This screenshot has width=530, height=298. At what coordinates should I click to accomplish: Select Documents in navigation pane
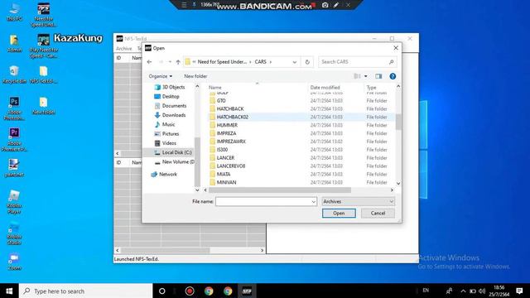[170, 106]
